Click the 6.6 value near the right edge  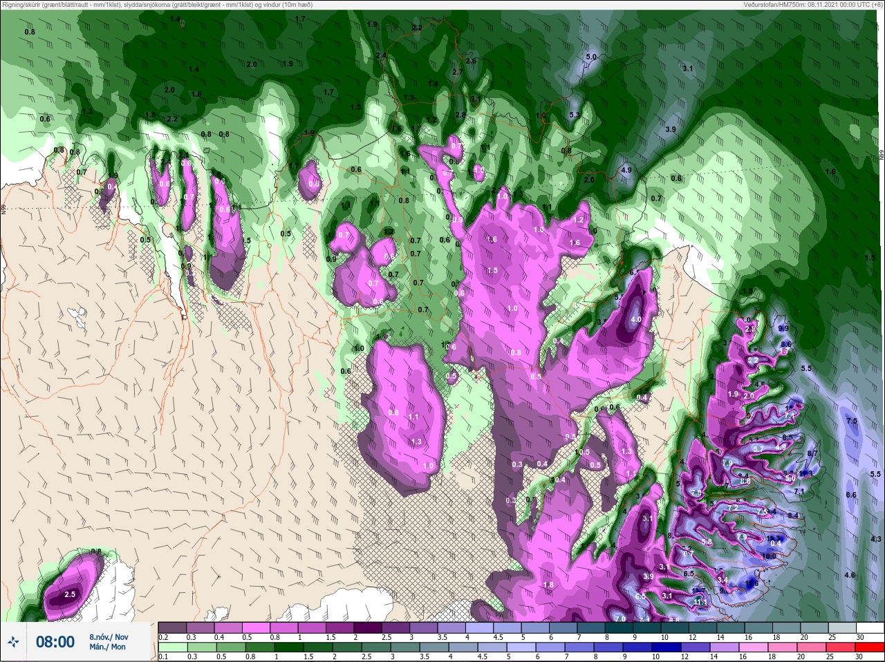[x=851, y=495]
